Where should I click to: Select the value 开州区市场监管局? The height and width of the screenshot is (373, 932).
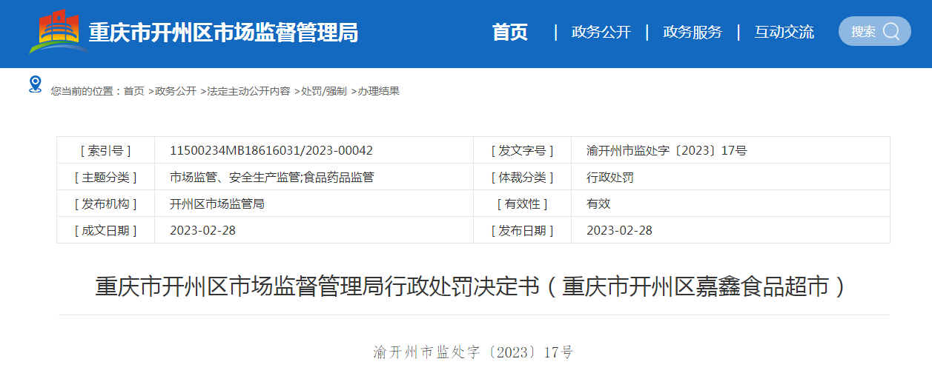click(217, 204)
